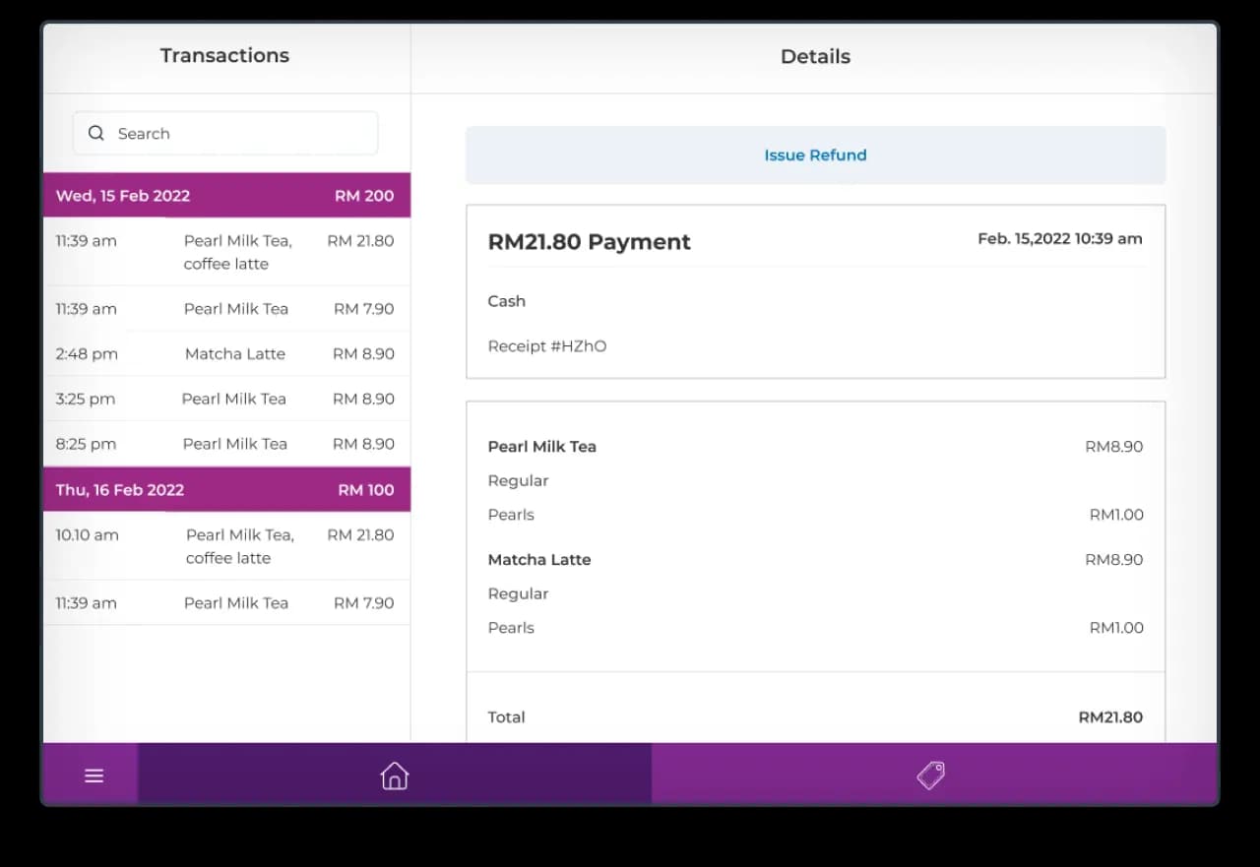Select the 3:25 pm Pearl Milk Tea transaction
The width and height of the screenshot is (1260, 867).
pos(226,400)
